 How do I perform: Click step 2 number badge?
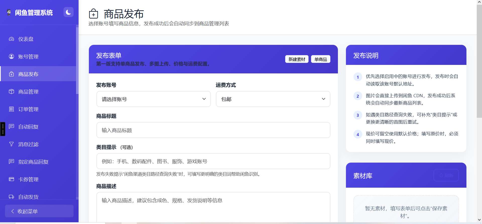358,96
